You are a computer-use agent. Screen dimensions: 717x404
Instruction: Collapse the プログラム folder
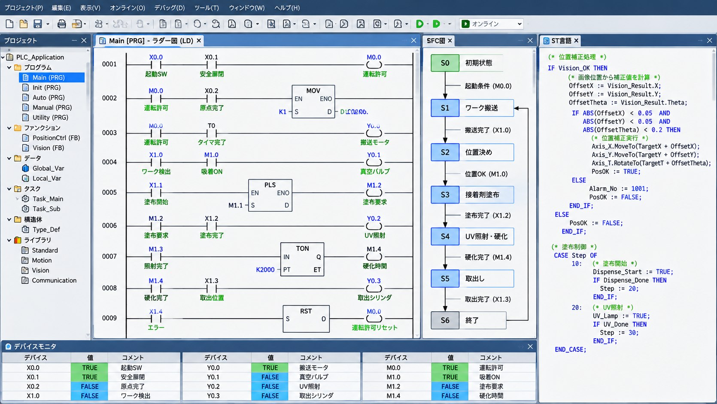[9, 67]
